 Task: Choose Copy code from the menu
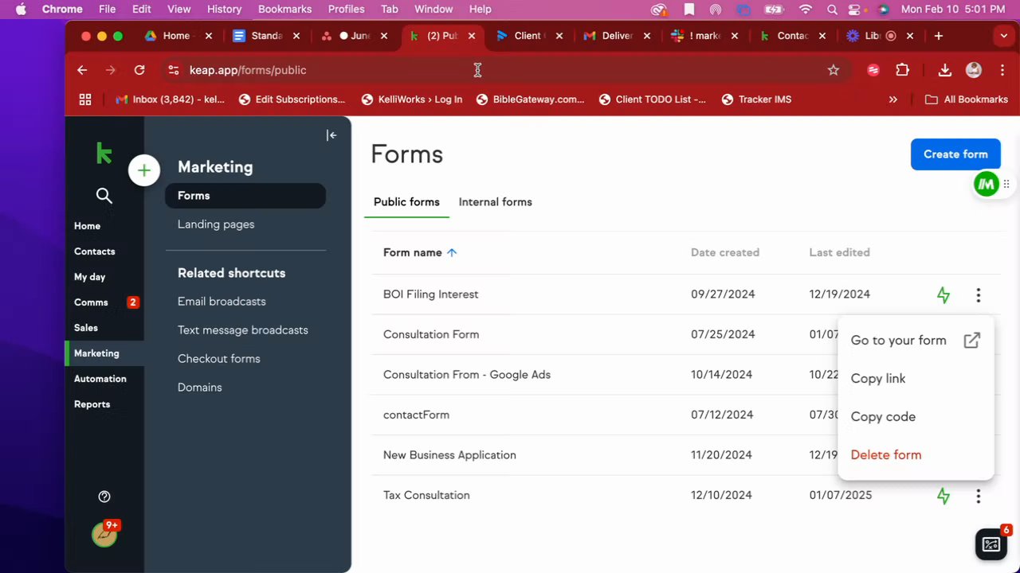pyautogui.click(x=916, y=417)
